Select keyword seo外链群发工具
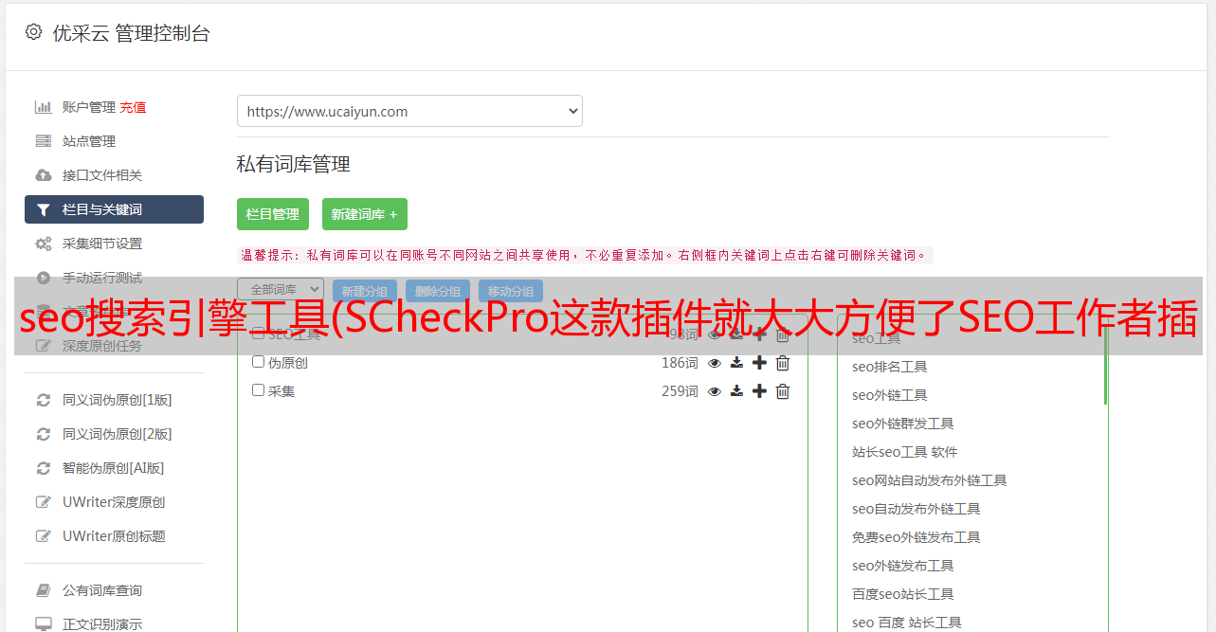The height and width of the screenshot is (632, 1216). coord(902,424)
